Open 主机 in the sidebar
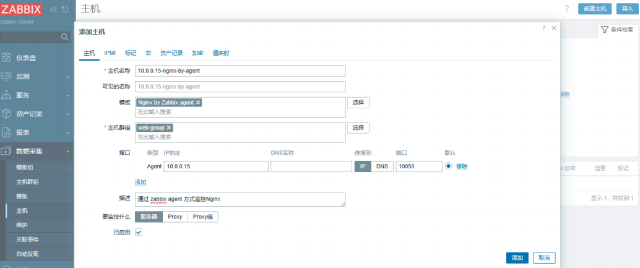Viewport: 640px width, 268px height. click(x=22, y=210)
